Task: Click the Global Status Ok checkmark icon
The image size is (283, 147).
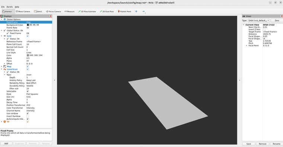Action: 5,30
